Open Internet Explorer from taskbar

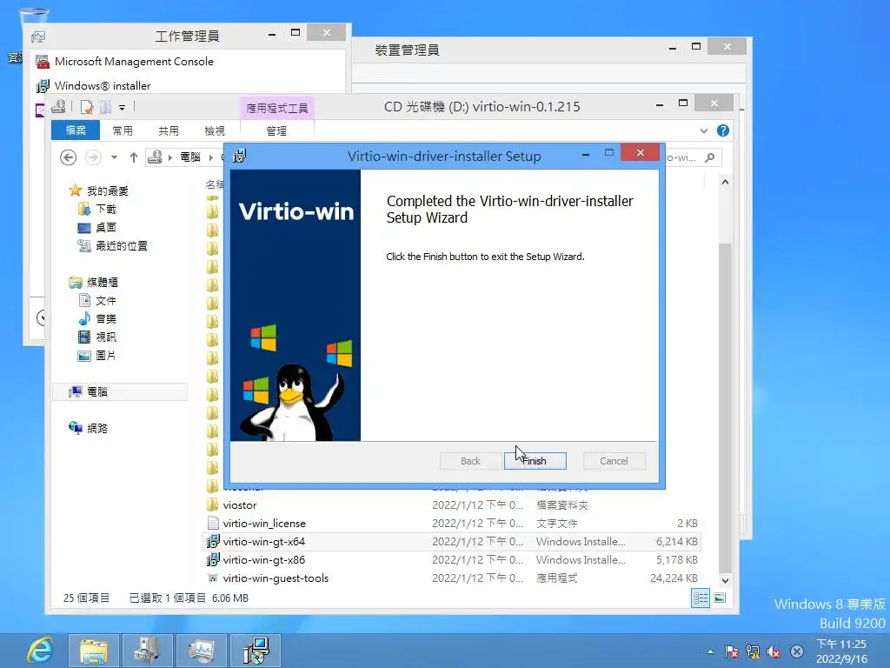coord(40,651)
